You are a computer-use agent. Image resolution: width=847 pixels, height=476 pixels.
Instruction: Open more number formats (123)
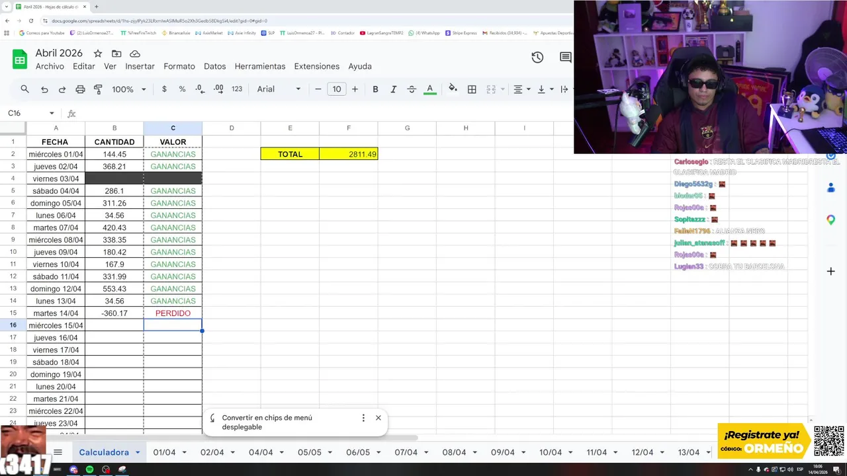pos(237,89)
